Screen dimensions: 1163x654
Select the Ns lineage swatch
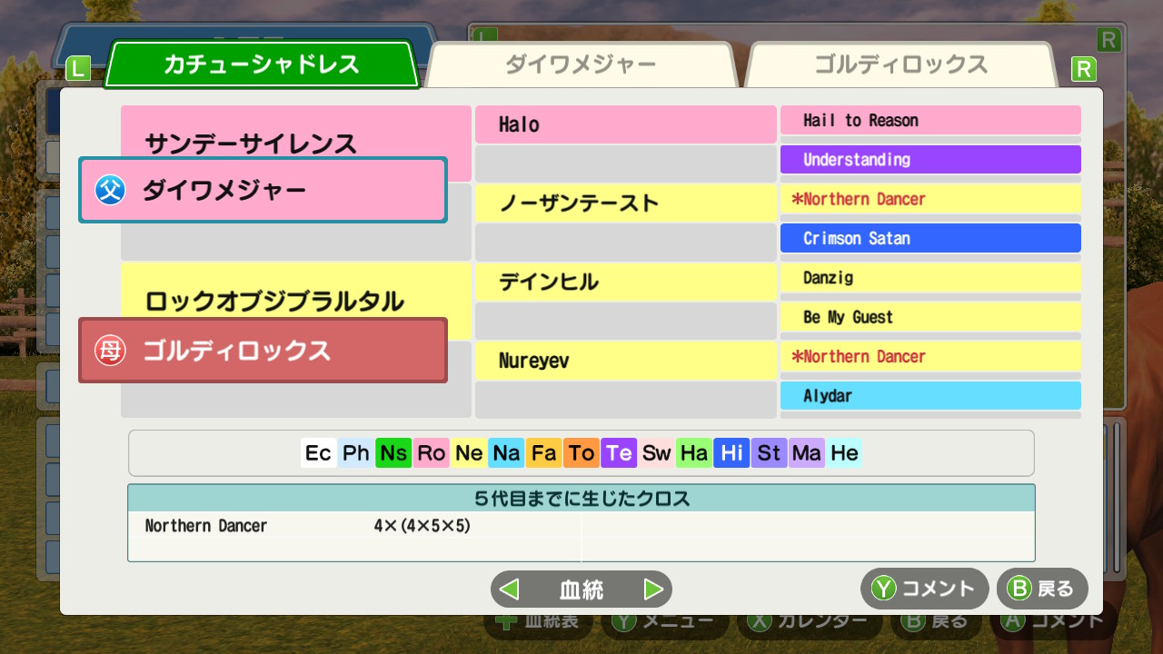click(x=393, y=452)
